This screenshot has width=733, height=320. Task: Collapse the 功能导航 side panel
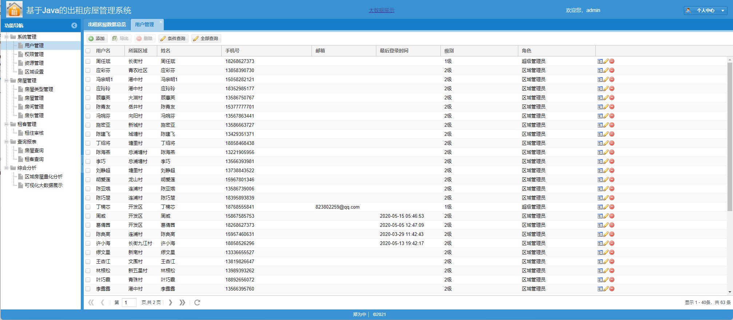pyautogui.click(x=74, y=25)
